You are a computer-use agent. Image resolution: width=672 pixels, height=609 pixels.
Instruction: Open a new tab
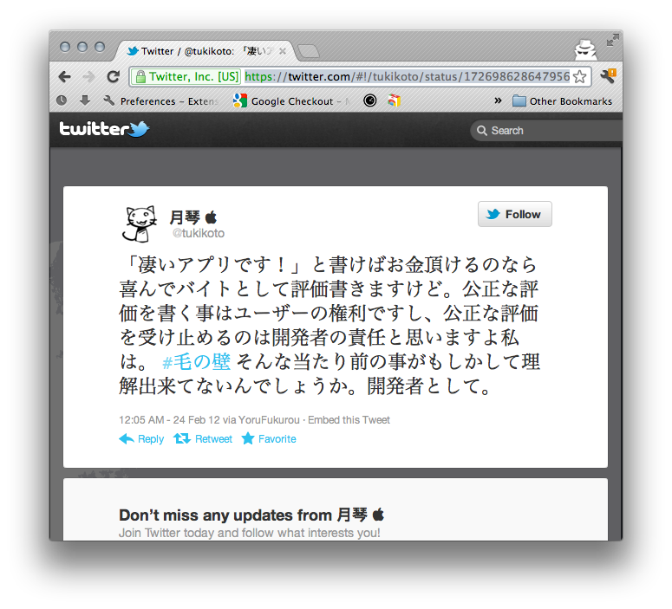[x=309, y=51]
